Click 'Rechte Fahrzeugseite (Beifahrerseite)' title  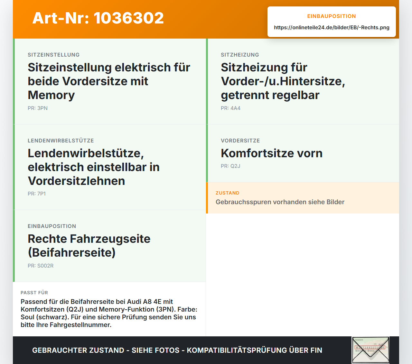coord(89,246)
